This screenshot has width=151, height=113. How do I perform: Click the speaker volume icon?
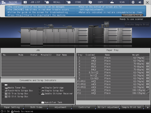pos(140,2)
